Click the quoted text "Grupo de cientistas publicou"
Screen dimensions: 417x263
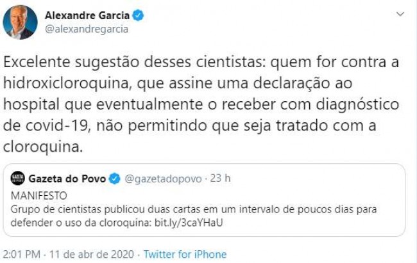pyautogui.click(x=71, y=209)
